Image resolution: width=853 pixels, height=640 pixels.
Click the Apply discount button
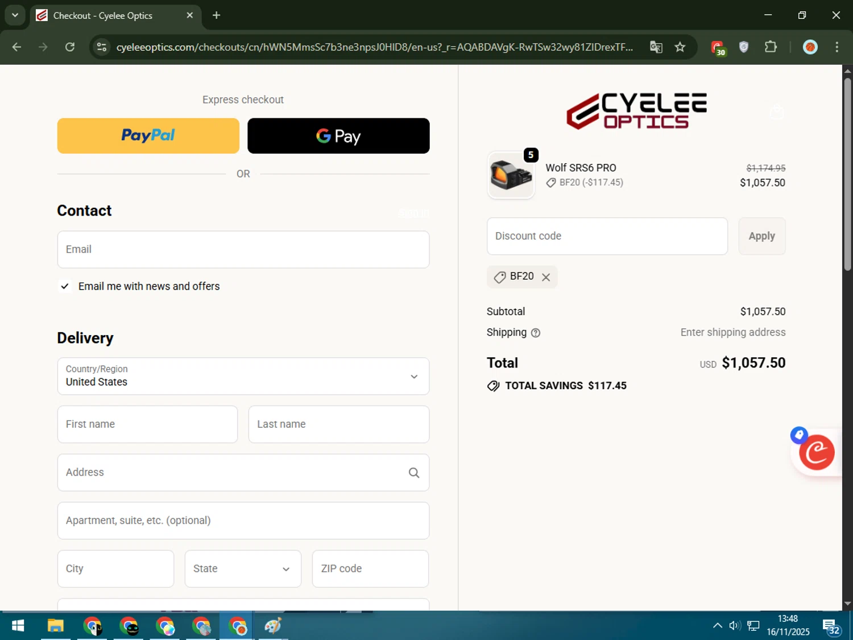point(762,236)
